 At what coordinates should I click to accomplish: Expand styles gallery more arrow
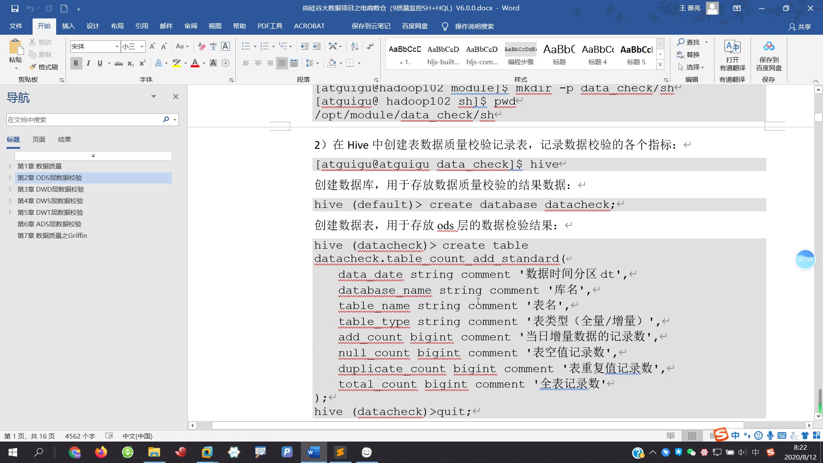pos(661,65)
